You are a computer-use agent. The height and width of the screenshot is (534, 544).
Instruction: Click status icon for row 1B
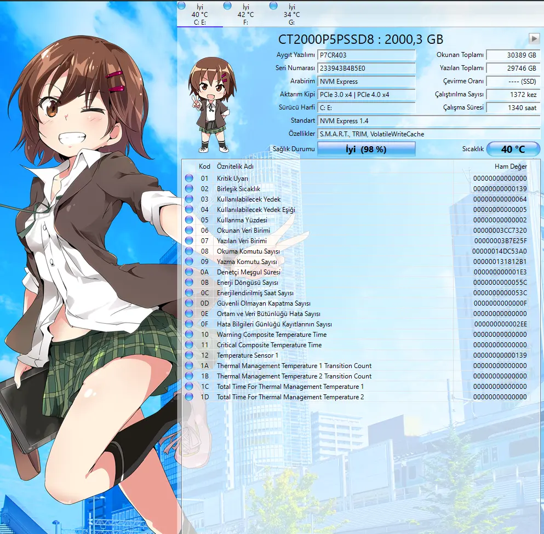[189, 376]
